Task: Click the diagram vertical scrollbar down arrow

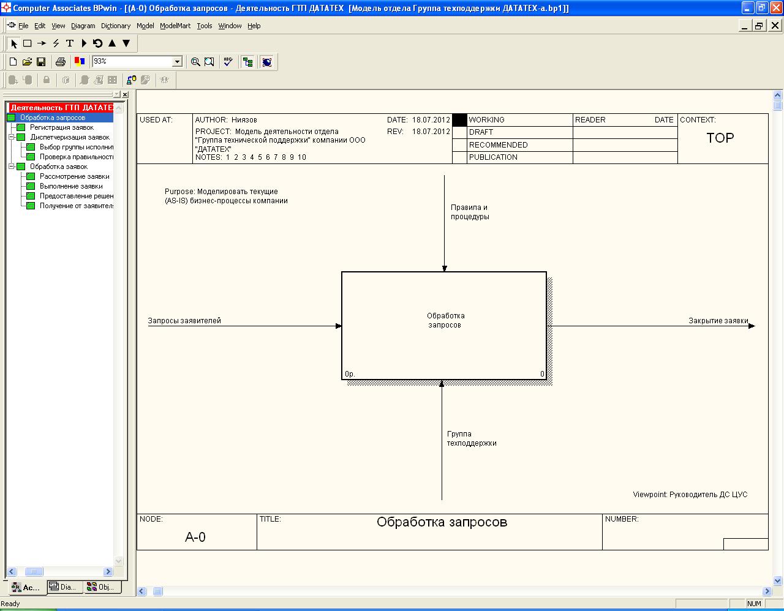Action: tap(778, 580)
